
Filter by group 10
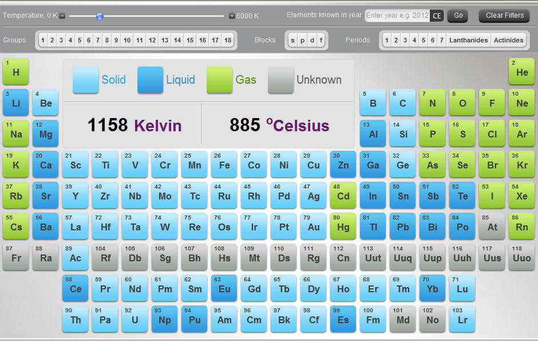click(127, 40)
